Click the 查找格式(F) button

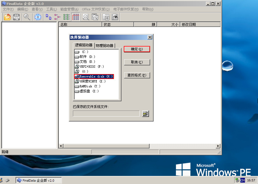tap(137, 75)
